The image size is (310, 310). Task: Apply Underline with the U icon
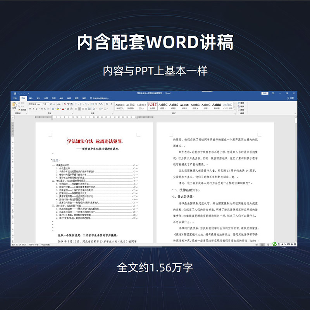[36, 109]
